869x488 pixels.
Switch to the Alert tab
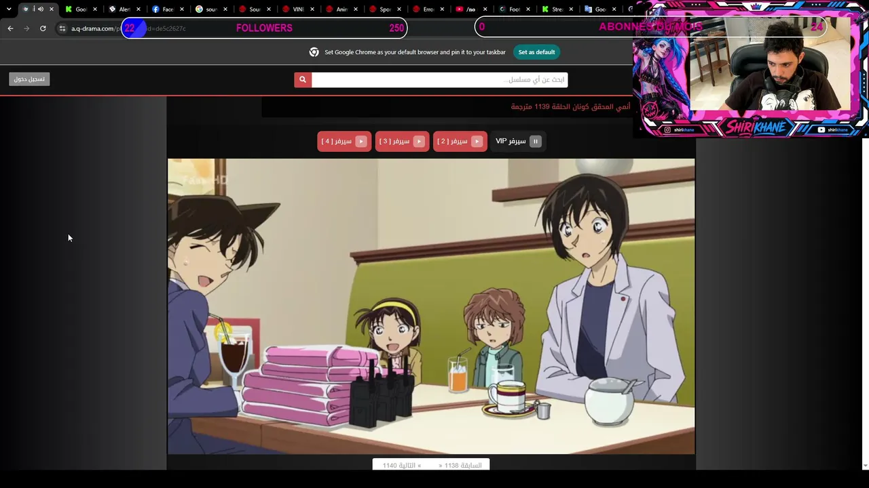[x=124, y=9]
